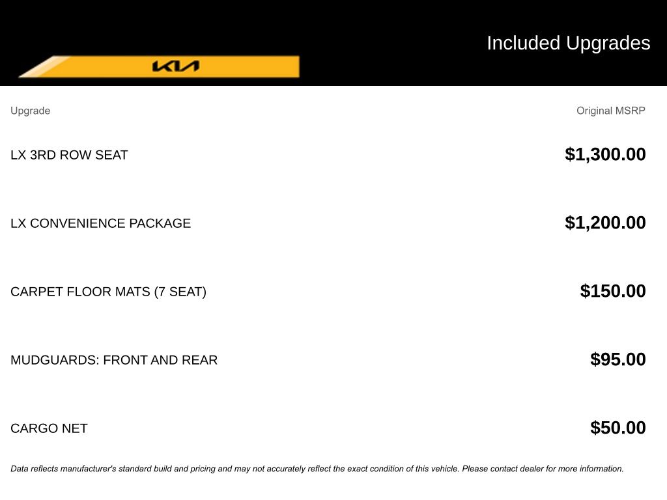Select the $1,300.00 price
The image size is (667, 500).
(x=605, y=154)
